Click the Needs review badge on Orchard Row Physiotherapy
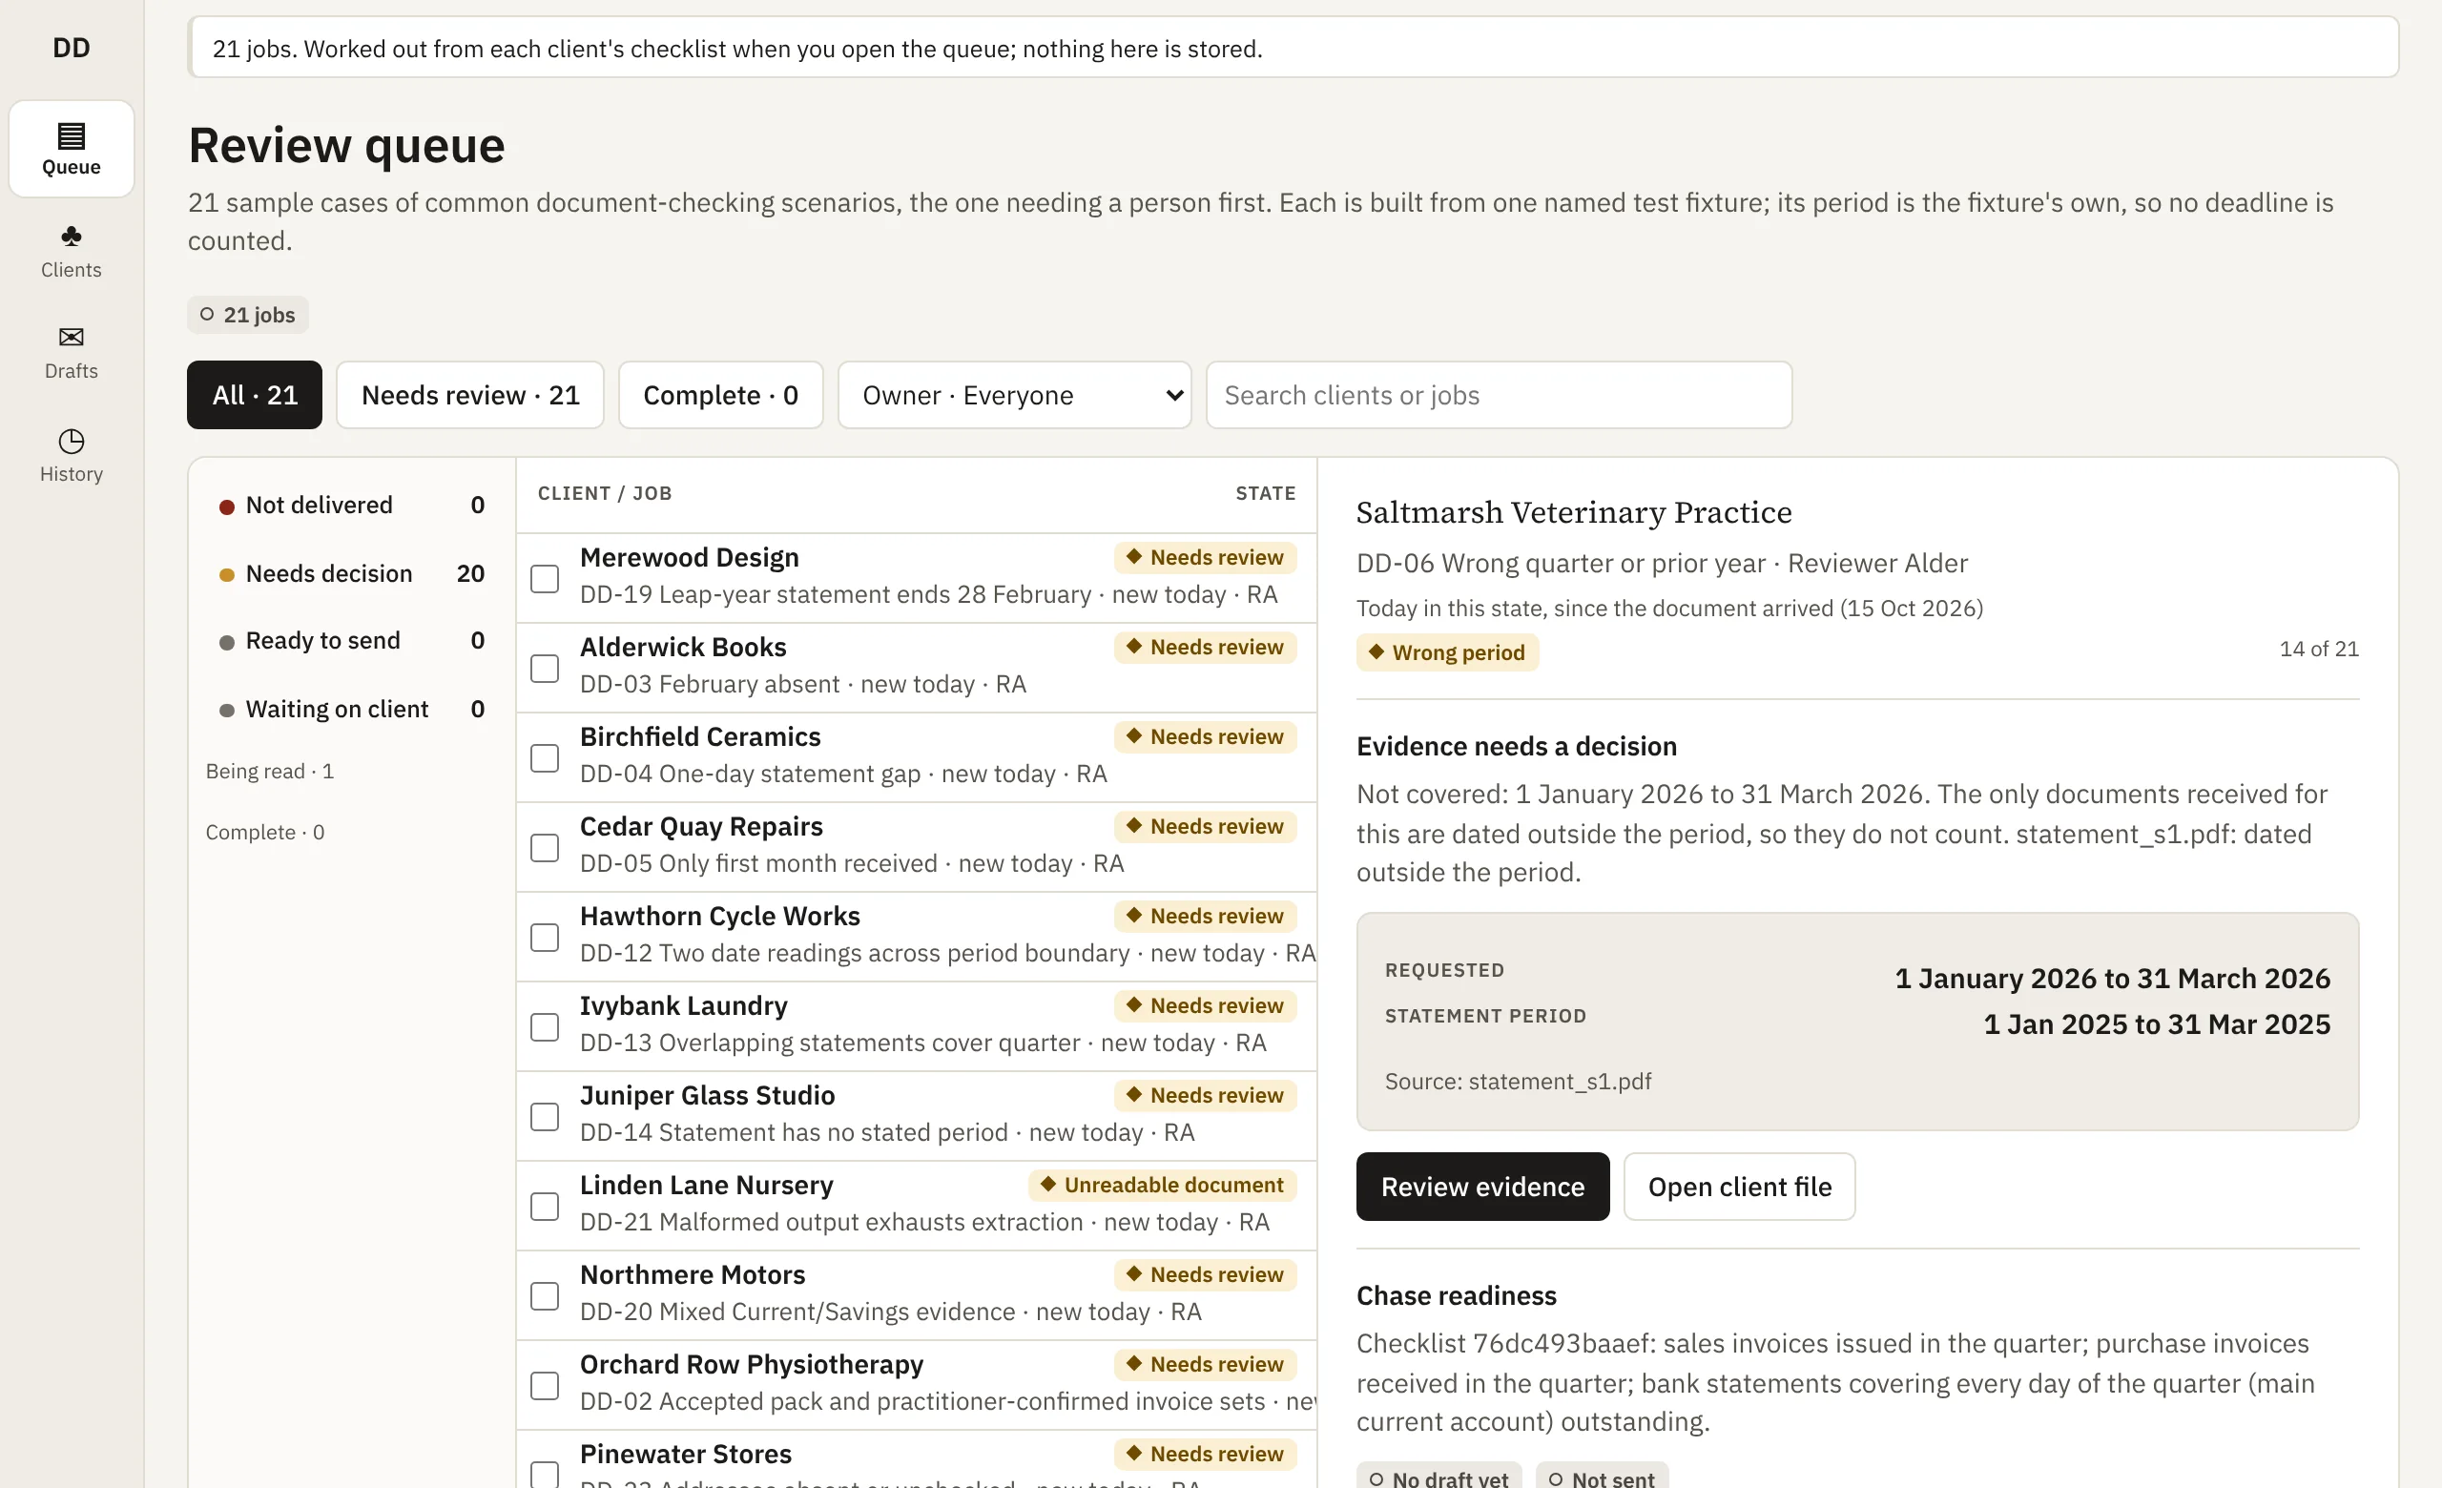The width and height of the screenshot is (2442, 1488). (1205, 1365)
